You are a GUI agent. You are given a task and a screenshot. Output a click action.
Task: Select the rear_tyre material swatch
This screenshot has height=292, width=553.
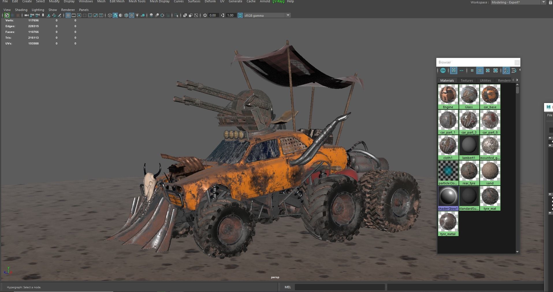click(469, 173)
